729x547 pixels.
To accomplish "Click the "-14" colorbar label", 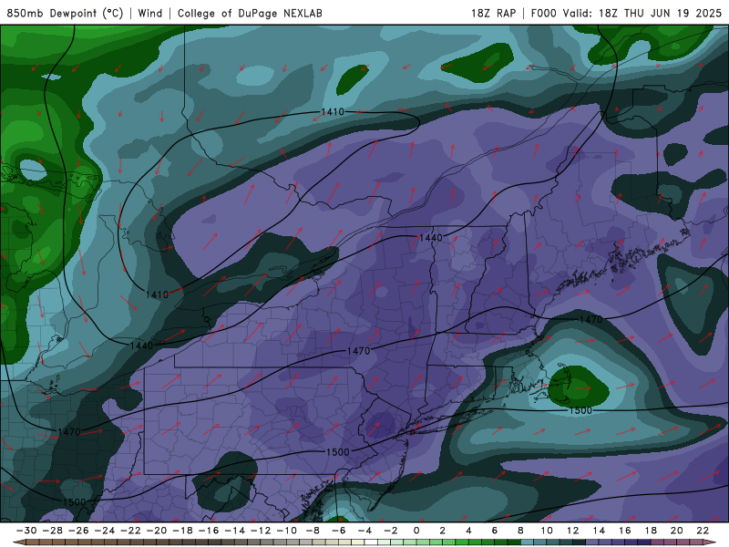I will [234, 531].
